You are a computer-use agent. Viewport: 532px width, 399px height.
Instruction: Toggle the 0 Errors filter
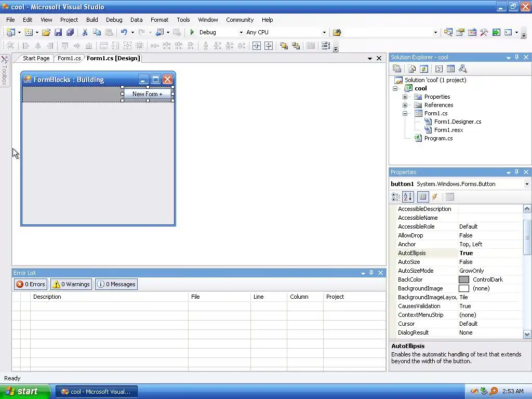coord(30,284)
